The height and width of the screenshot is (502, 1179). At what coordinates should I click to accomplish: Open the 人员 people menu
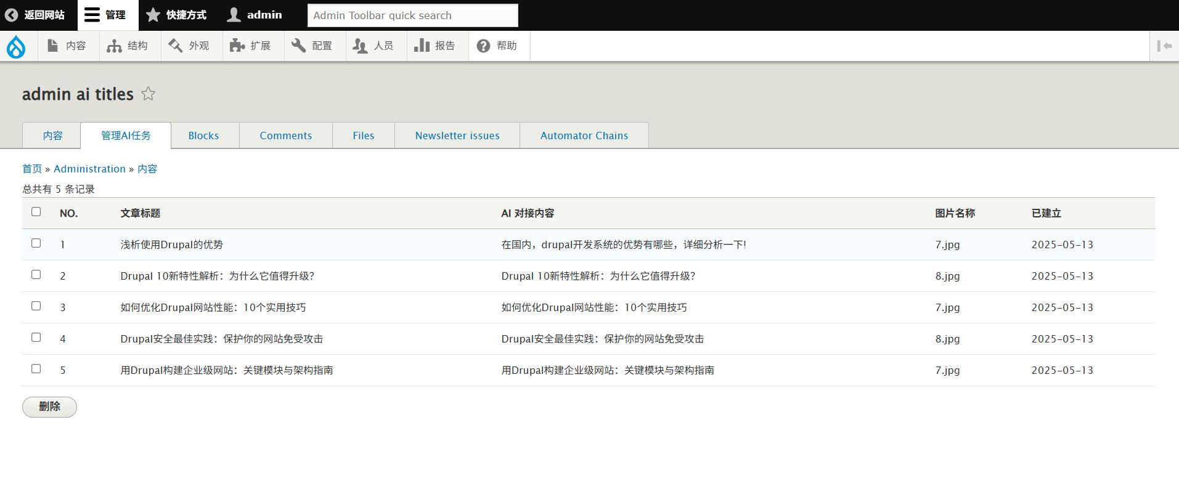377,46
